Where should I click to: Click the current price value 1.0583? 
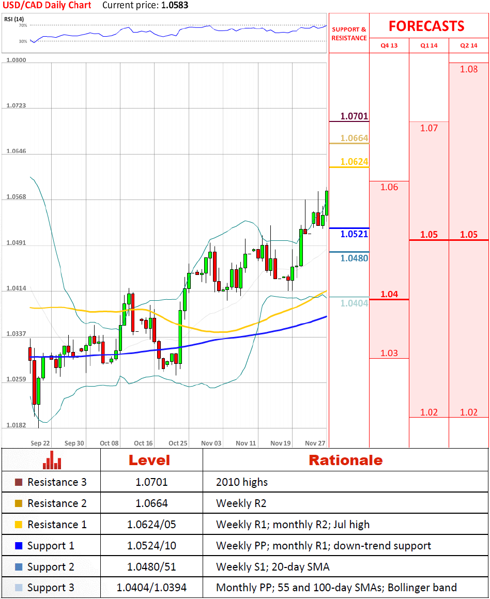(174, 5)
